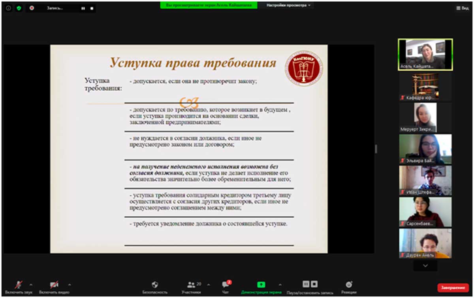The height and width of the screenshot is (298, 474).
Task: Open the View Options (Настройки просмотра) dropdown
Action: 288,6
